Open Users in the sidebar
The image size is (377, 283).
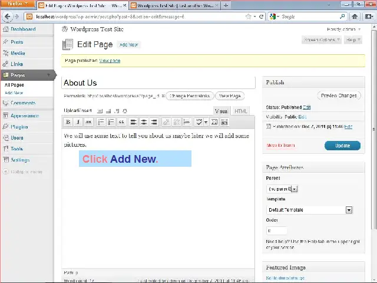[17, 138]
